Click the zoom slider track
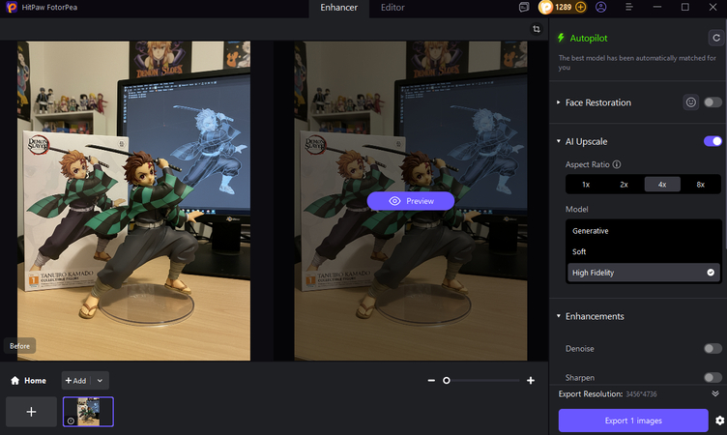 click(484, 380)
